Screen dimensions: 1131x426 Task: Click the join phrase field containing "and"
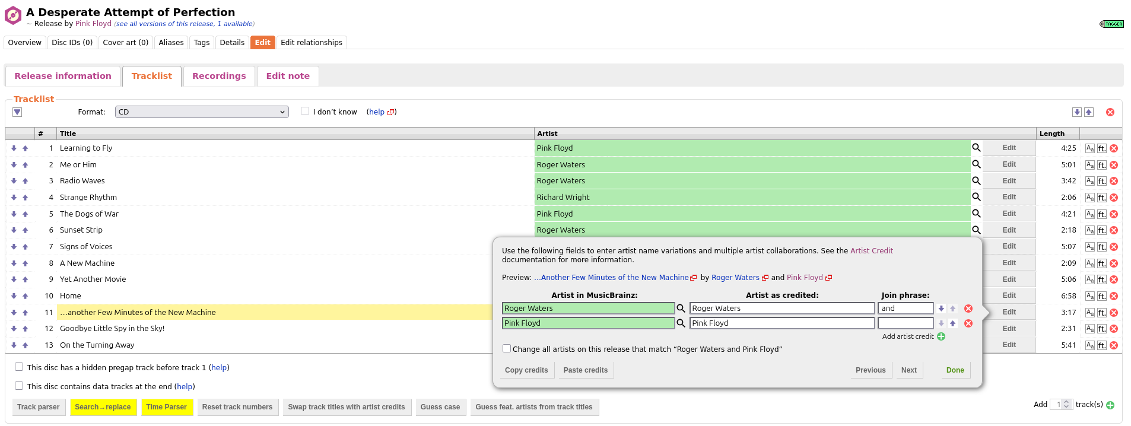pos(905,309)
